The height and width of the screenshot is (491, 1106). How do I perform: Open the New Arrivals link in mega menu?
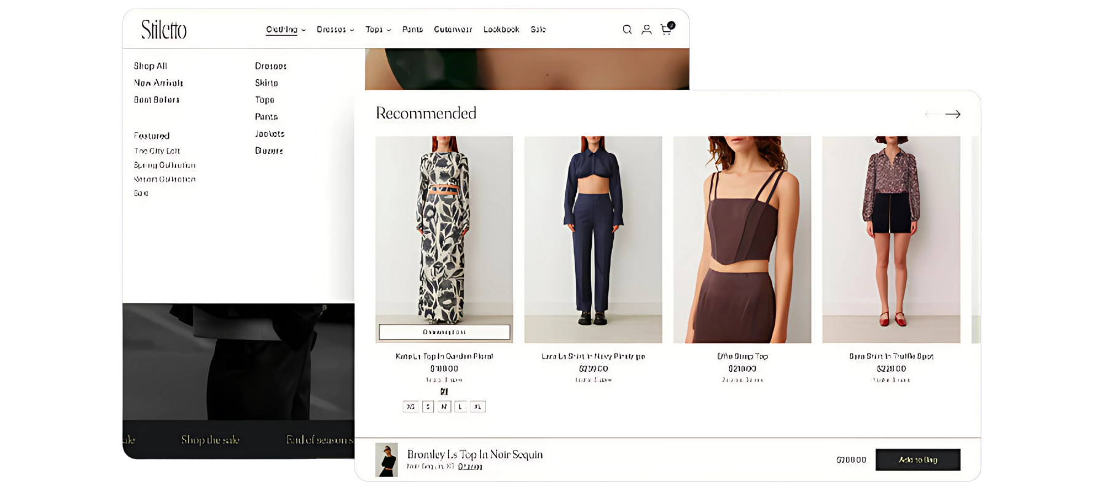[159, 83]
